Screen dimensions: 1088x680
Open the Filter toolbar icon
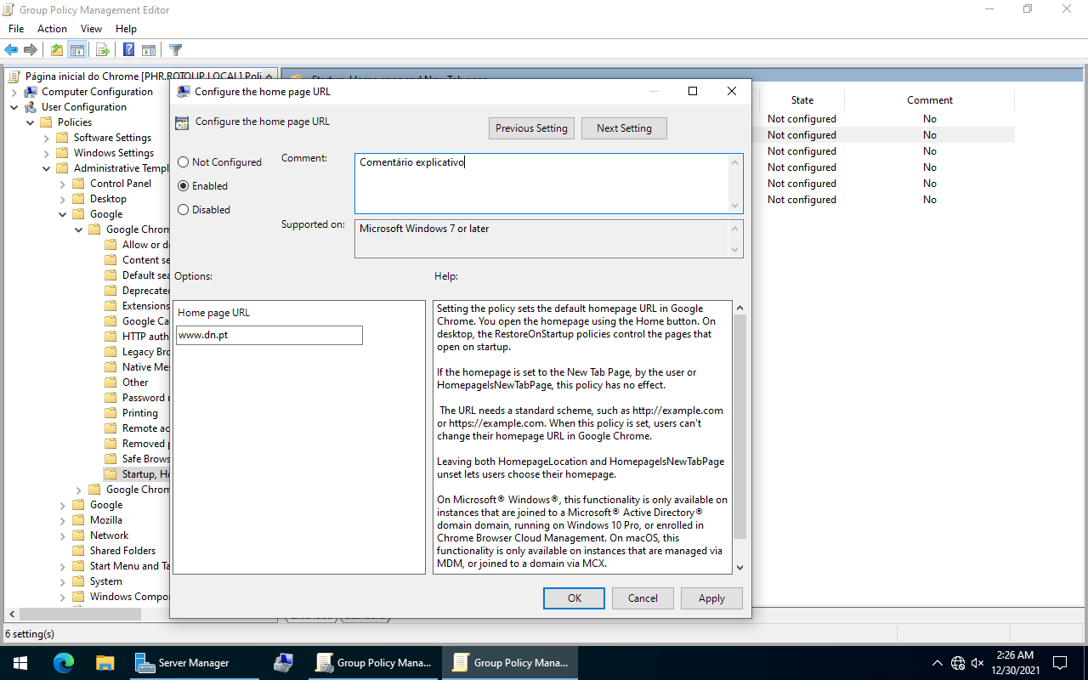point(176,49)
